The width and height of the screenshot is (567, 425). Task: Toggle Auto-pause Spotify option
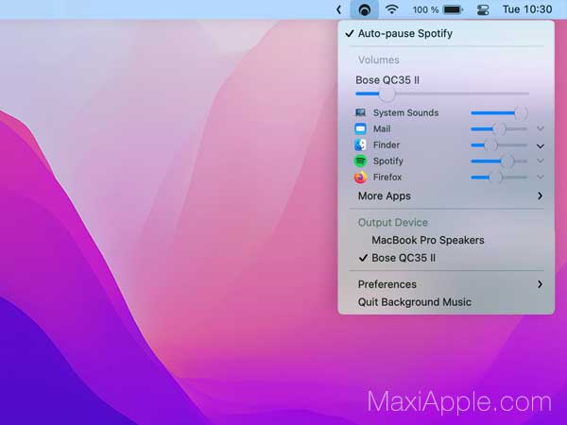pos(446,33)
